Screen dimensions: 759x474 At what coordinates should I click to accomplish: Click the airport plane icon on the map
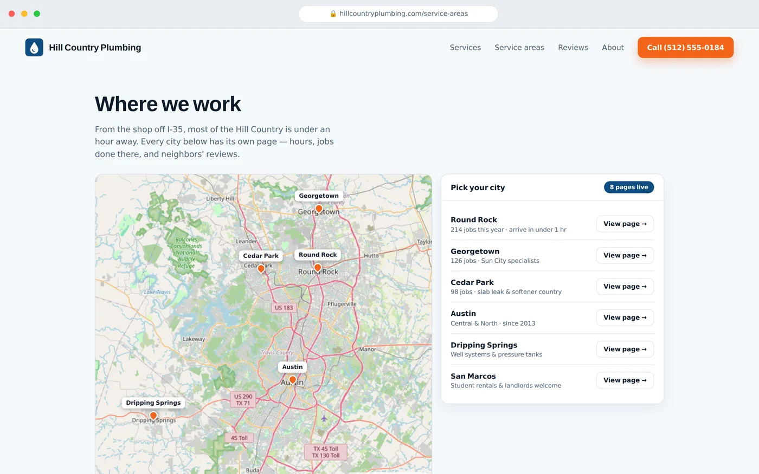coord(324,418)
